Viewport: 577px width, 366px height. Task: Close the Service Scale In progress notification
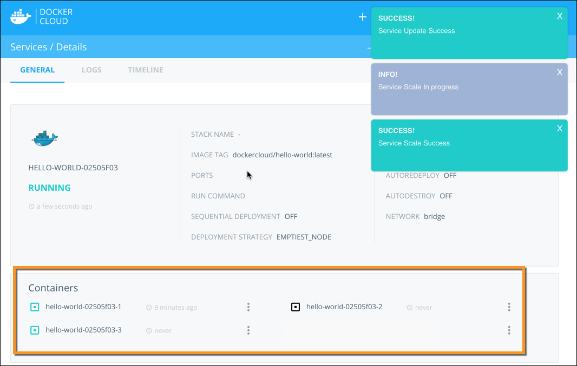(x=560, y=72)
